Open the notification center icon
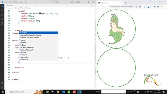The image size is (167, 94). 164,92
